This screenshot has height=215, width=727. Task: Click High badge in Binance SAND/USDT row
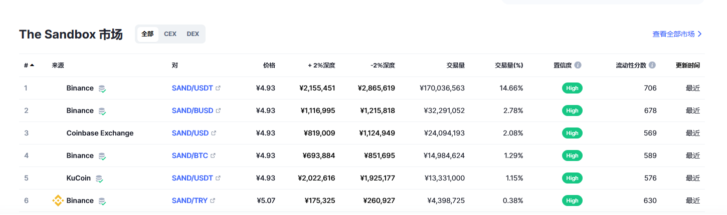tap(572, 88)
